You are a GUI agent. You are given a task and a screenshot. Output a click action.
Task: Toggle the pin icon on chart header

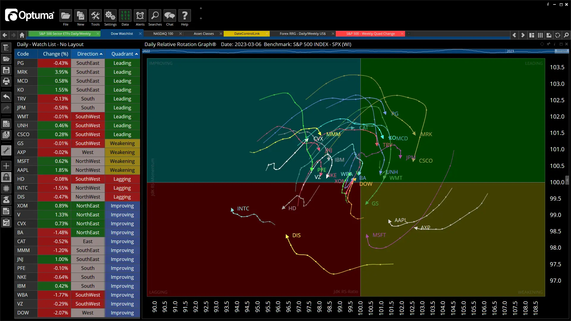click(x=549, y=44)
